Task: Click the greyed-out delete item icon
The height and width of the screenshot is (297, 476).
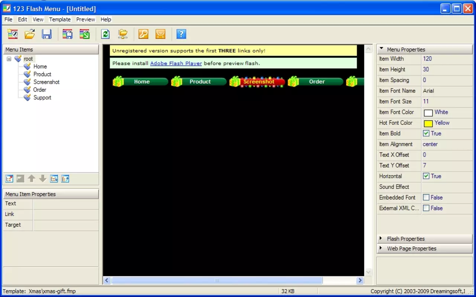Action: pos(20,179)
